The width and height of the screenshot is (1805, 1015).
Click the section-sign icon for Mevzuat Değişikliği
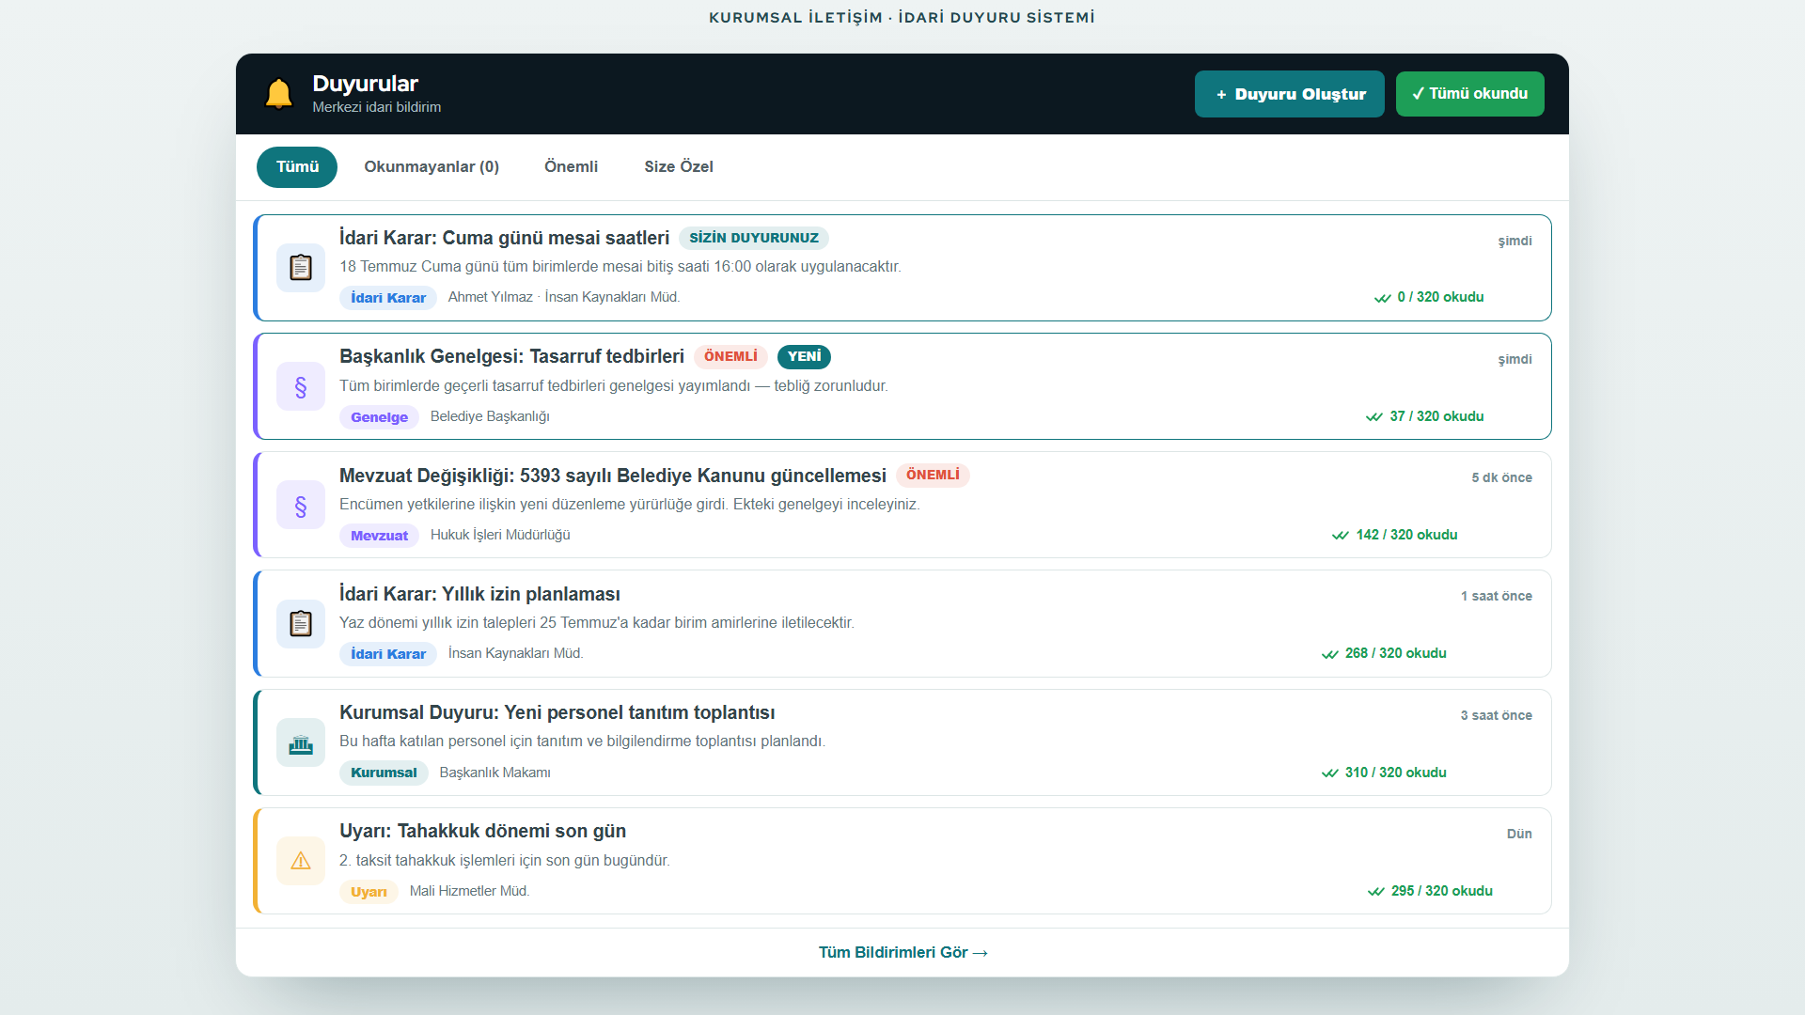301,506
